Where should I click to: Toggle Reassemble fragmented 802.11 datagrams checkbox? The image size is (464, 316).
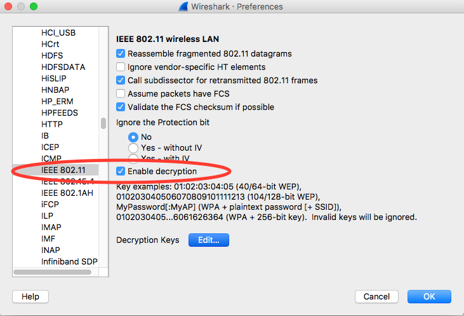(x=121, y=54)
